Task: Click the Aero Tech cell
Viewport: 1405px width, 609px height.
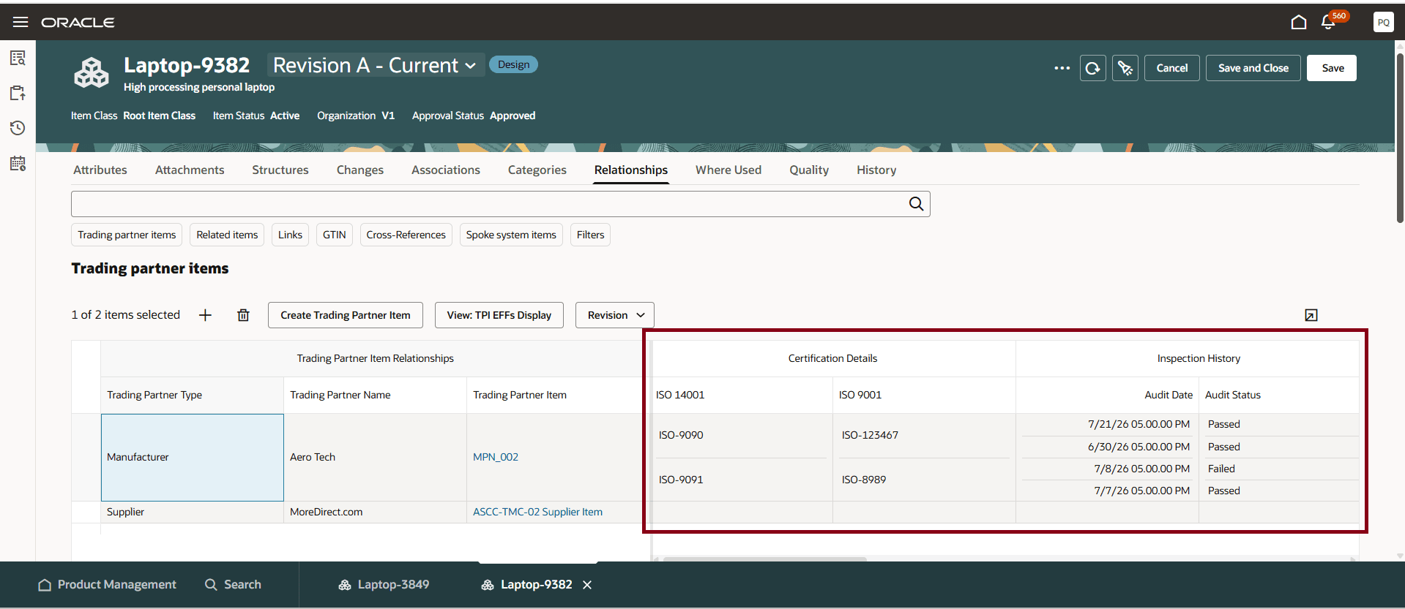Action: coord(376,458)
